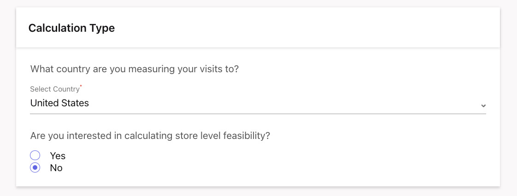Click the country dropdown chevron arrow
Image resolution: width=517 pixels, height=196 pixels.
483,105
